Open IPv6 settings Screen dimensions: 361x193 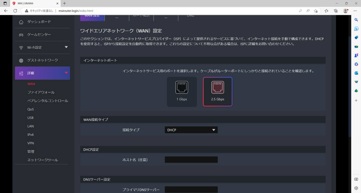point(31,135)
